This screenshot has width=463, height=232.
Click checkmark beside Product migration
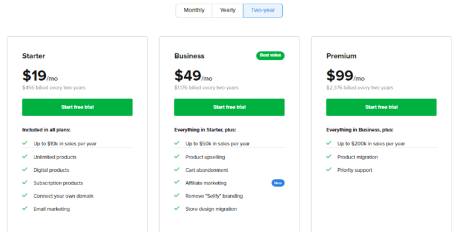click(x=329, y=157)
